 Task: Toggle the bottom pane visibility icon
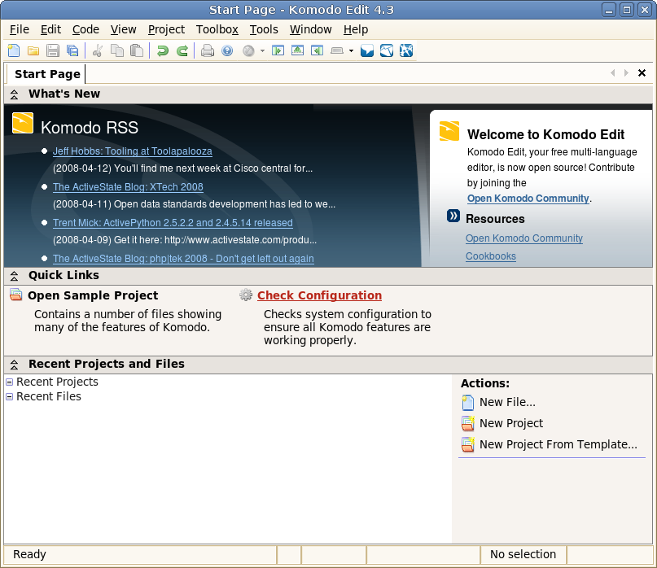click(297, 50)
